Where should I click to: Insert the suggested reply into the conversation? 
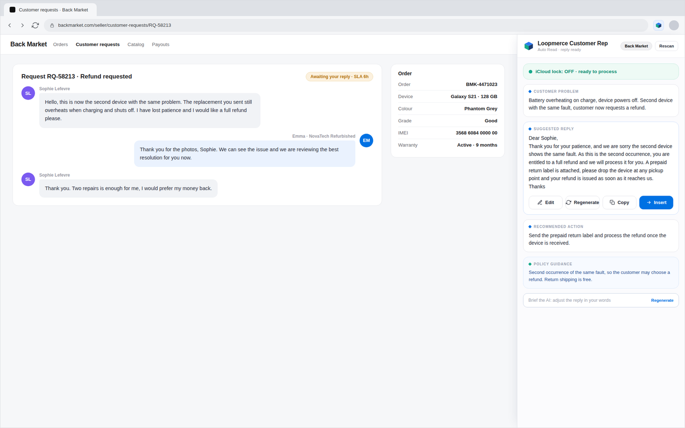coord(656,202)
